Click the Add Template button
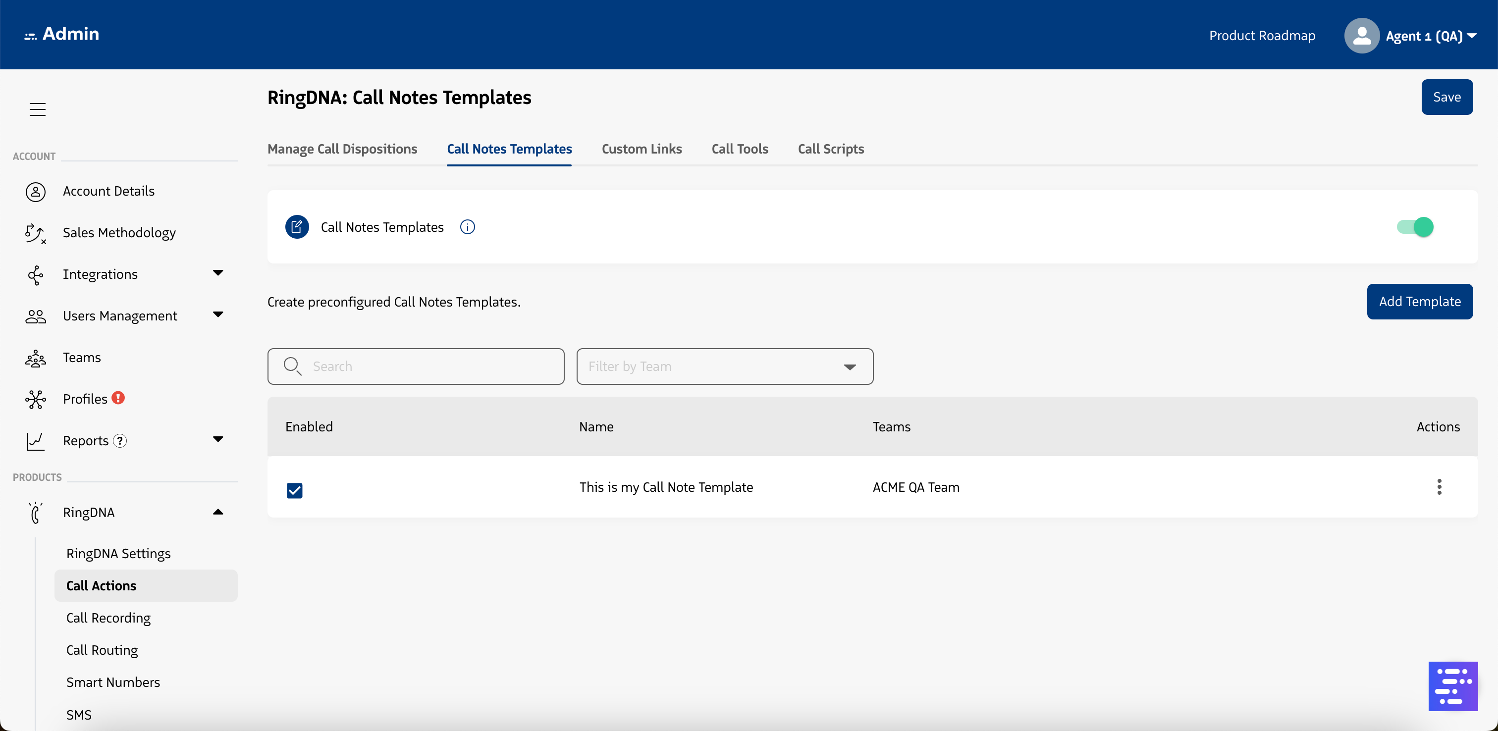 point(1419,301)
